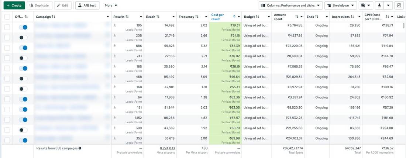The height and width of the screenshot is (158, 406).
Task: Open the Impressions column options caret
Action: click(359, 17)
